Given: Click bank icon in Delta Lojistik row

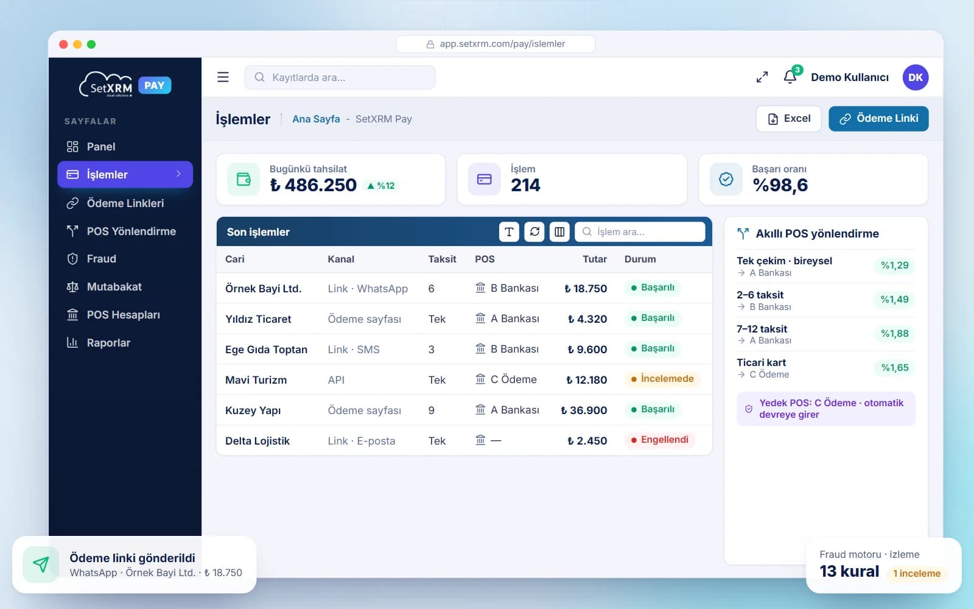Looking at the screenshot, I should (x=480, y=440).
